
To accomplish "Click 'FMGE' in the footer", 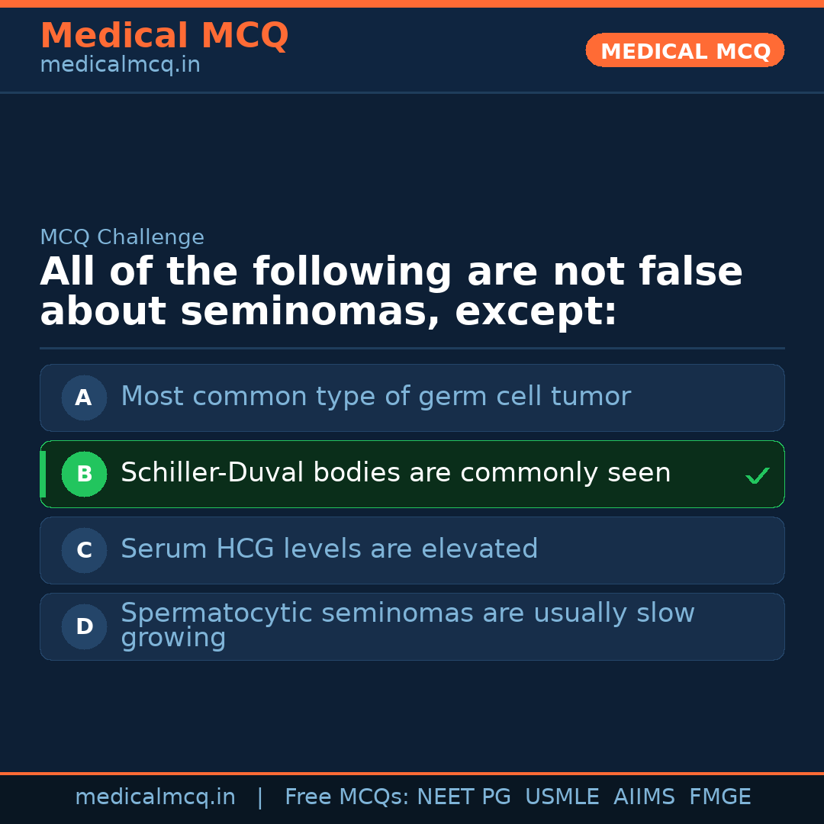I will click(x=719, y=797).
